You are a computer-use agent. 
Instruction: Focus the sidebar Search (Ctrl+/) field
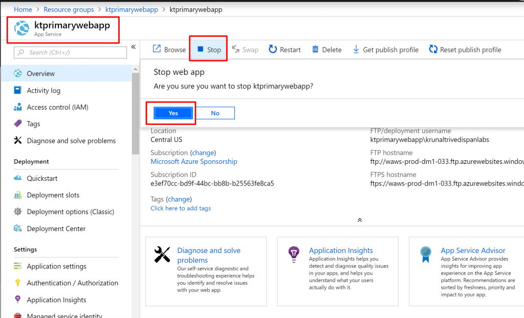point(70,53)
